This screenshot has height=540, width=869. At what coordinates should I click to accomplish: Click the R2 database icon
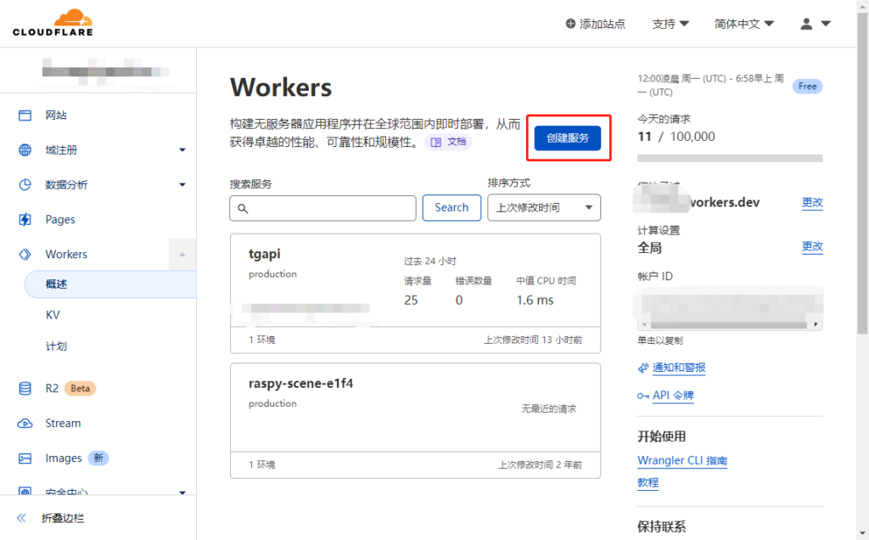click(x=25, y=389)
